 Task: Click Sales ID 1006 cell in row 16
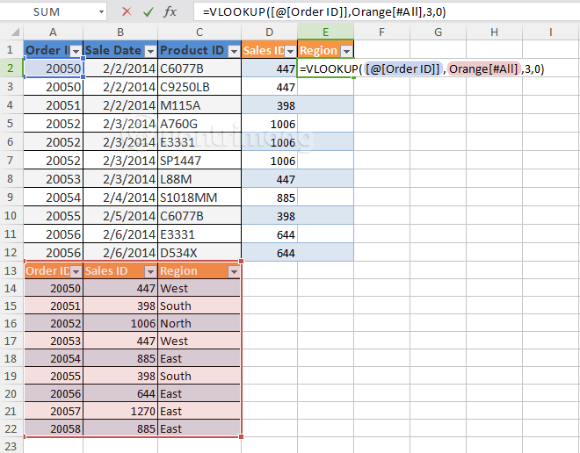tap(120, 323)
